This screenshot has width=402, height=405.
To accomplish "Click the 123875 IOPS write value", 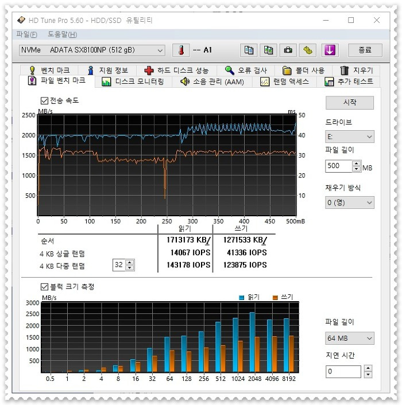I will [245, 265].
